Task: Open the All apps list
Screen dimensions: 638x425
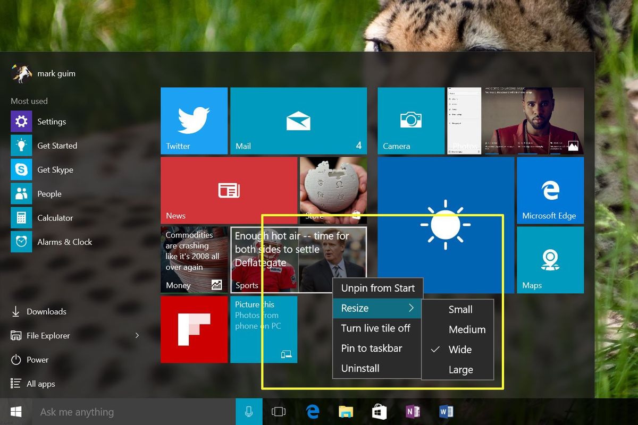Action: coord(40,384)
